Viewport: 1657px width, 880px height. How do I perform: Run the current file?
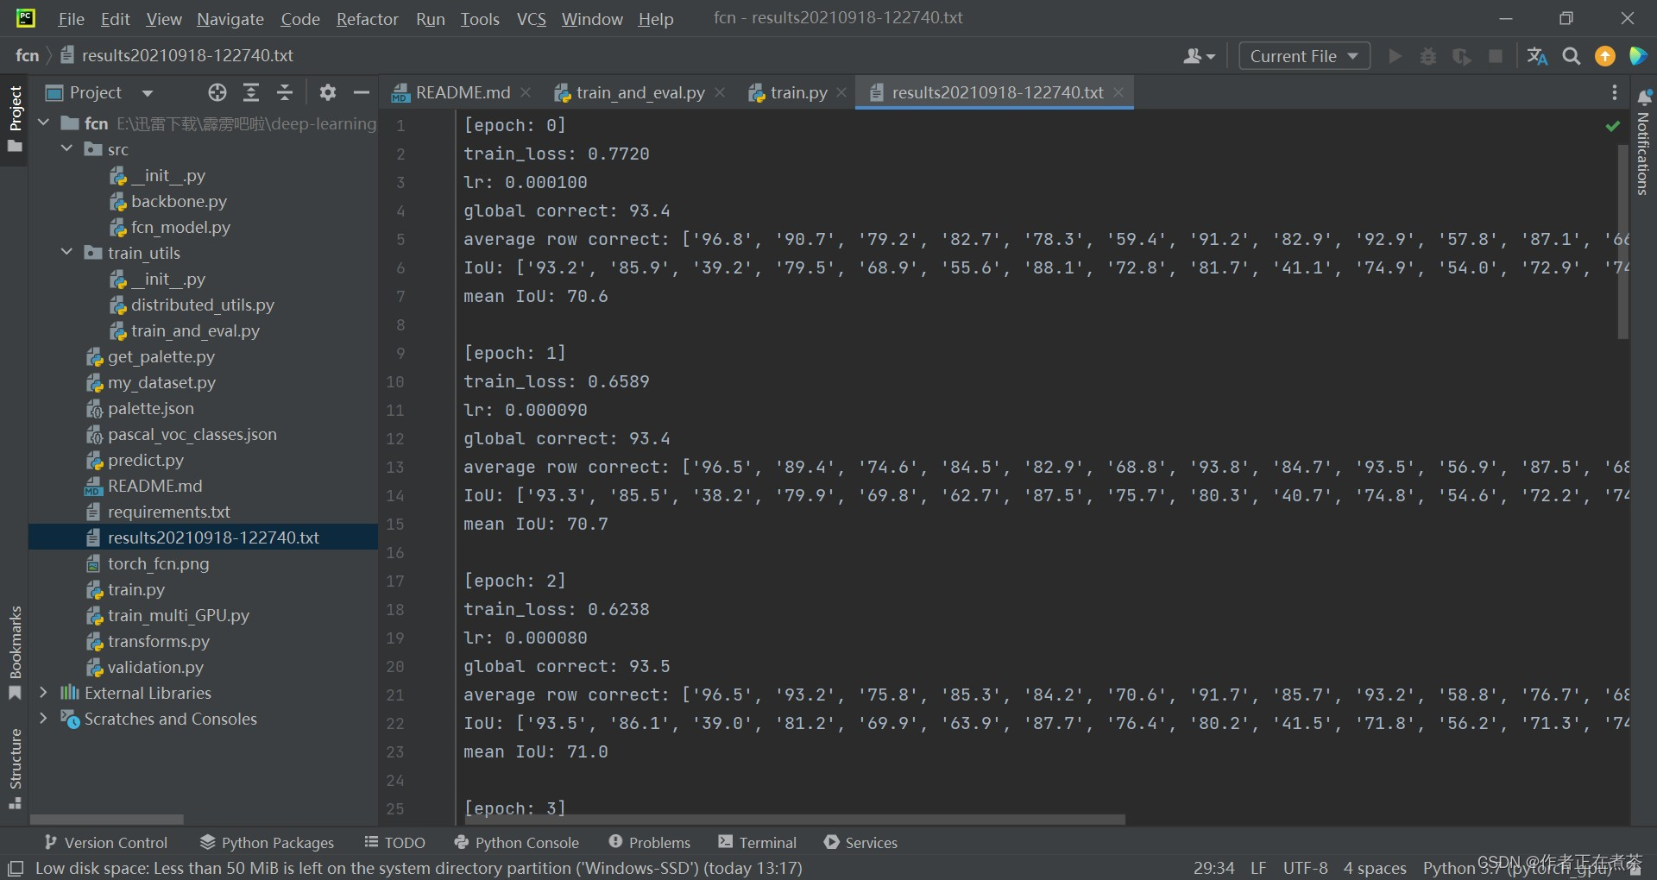point(1395,55)
